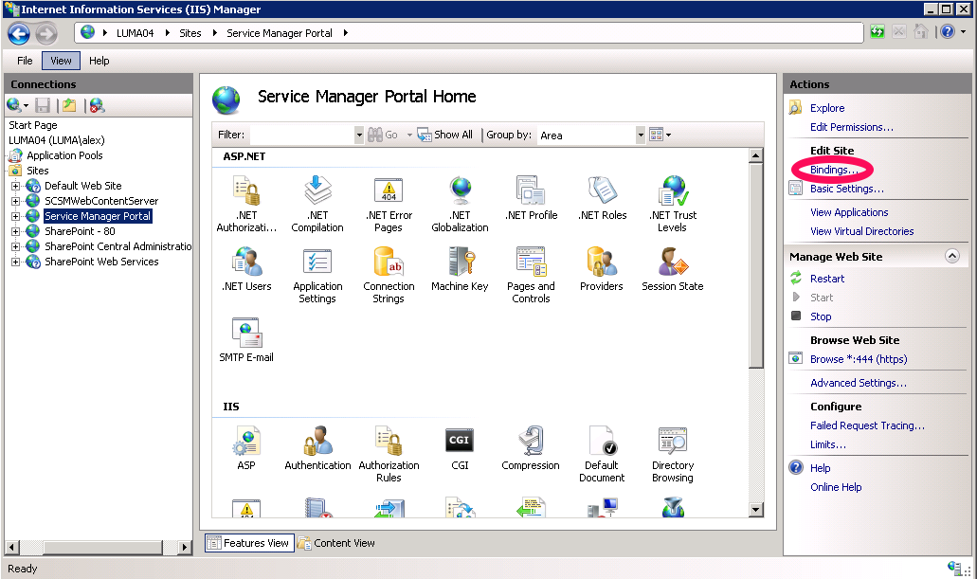Click the Back navigation arrow
The image size is (977, 579).
pyautogui.click(x=19, y=33)
